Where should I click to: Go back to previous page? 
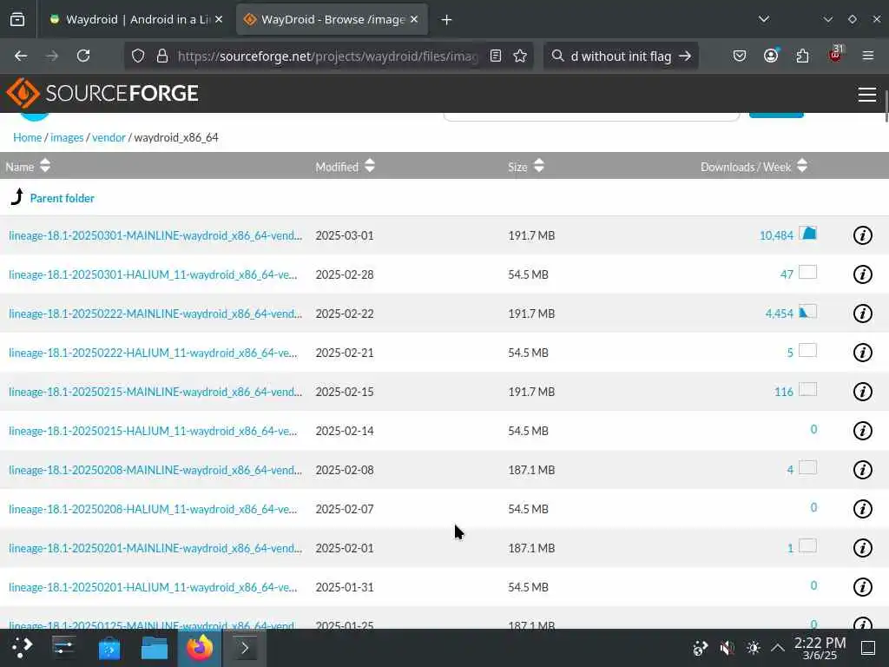(x=21, y=56)
